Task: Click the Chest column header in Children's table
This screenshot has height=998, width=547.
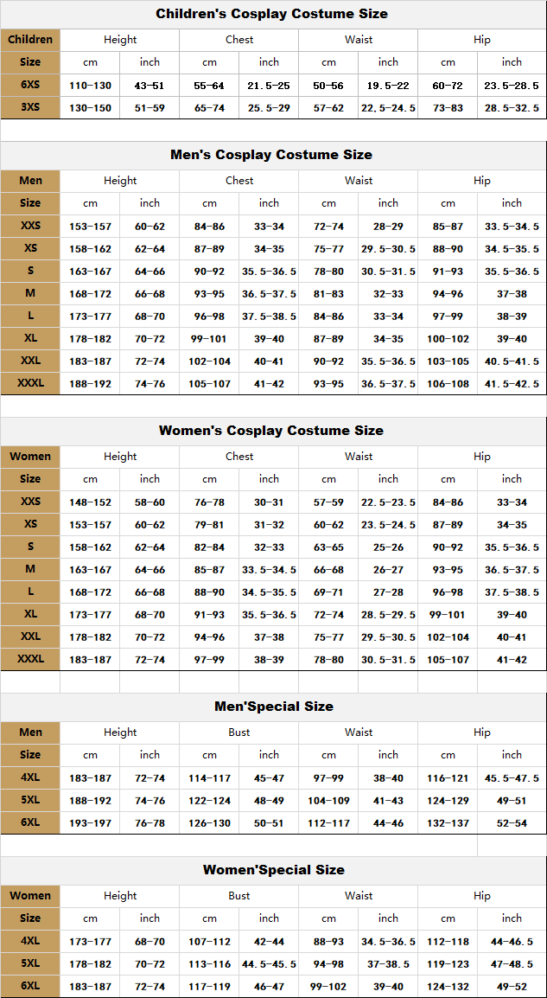Action: tap(239, 40)
